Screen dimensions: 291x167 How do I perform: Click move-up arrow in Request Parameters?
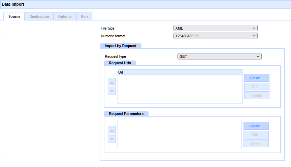[112, 130]
